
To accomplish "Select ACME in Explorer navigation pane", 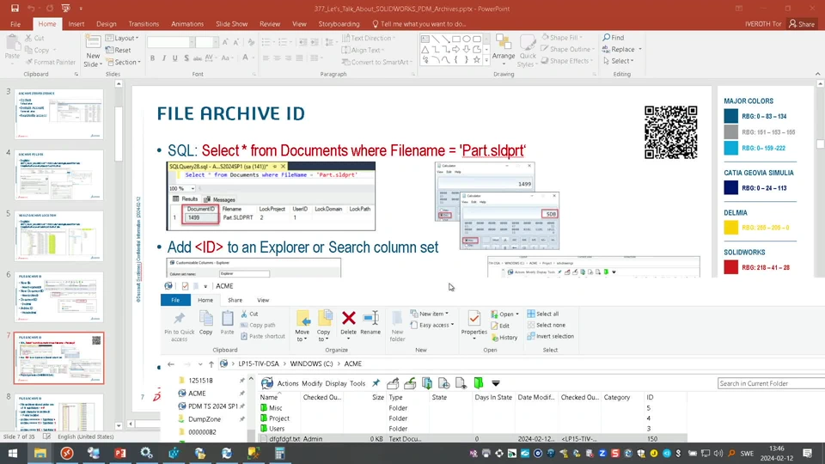I will click(197, 393).
